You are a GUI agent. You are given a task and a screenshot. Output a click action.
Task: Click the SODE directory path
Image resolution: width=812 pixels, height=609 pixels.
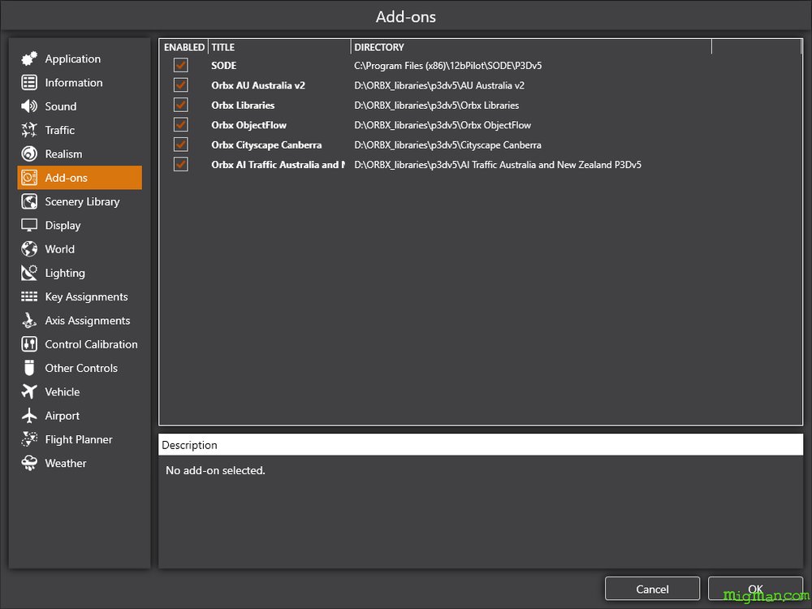[448, 66]
